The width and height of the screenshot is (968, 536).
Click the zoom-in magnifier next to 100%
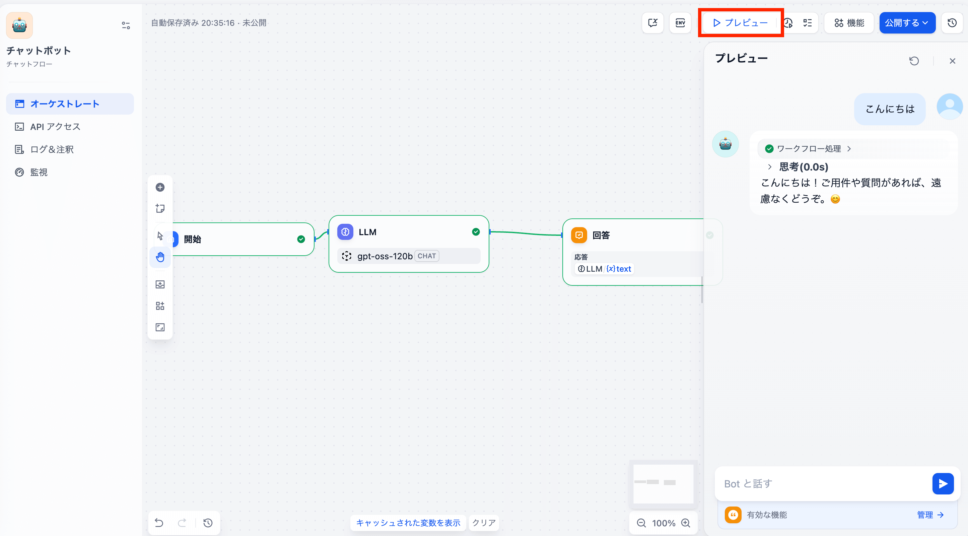[686, 523]
